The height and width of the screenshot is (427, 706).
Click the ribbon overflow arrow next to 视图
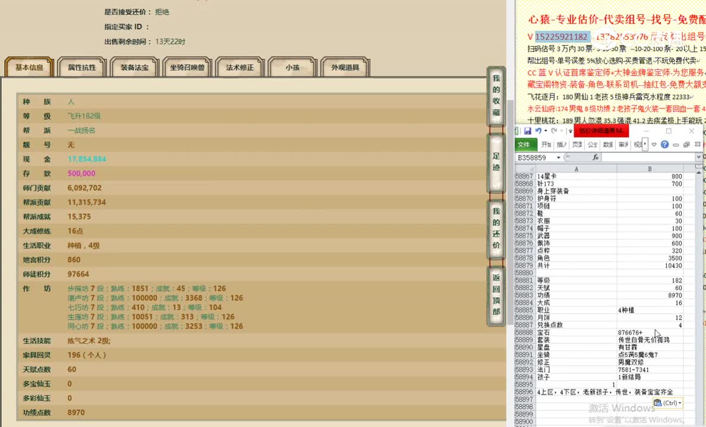click(x=645, y=144)
